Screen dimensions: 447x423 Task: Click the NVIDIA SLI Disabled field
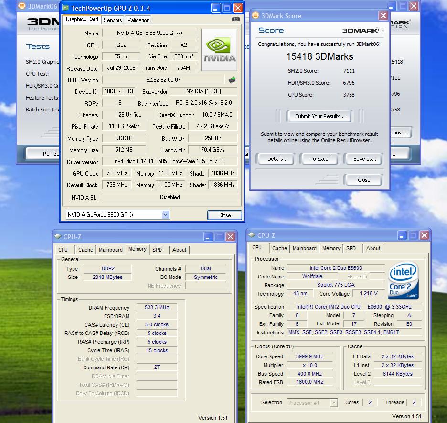tap(170, 197)
